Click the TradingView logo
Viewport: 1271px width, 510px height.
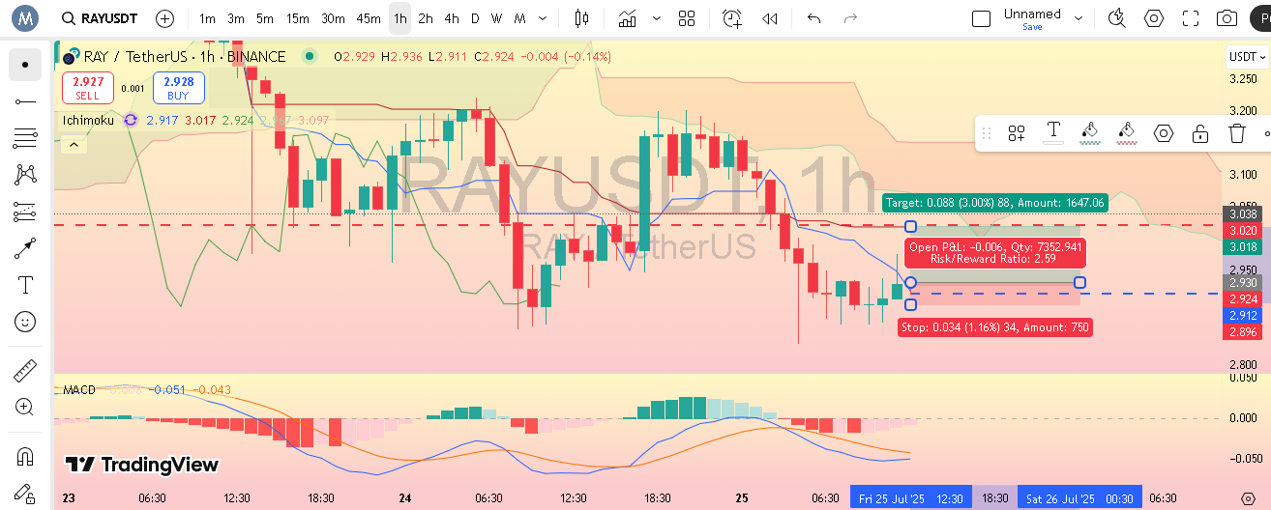[142, 465]
